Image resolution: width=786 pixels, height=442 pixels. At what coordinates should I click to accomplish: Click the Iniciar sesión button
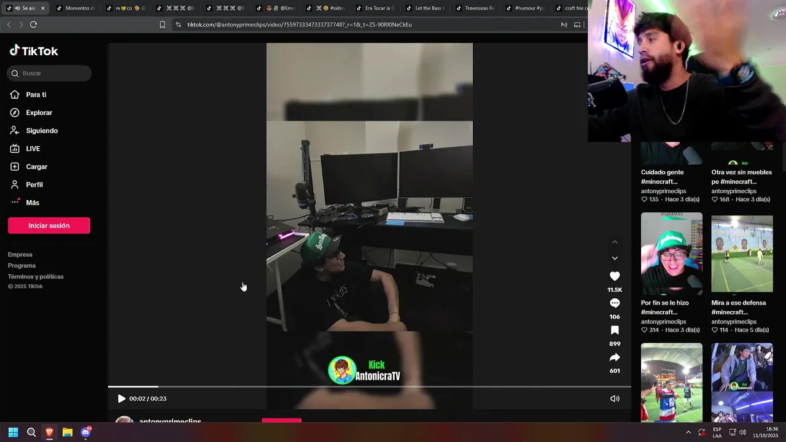tap(49, 225)
